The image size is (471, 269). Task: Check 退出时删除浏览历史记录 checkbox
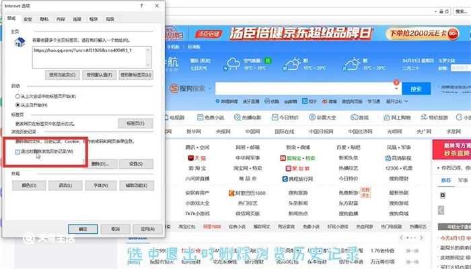(x=17, y=152)
